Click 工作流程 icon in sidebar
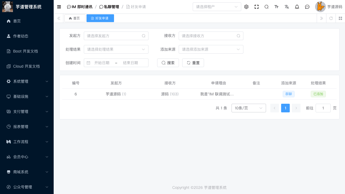Image resolution: width=345 pixels, height=194 pixels. [x=9, y=142]
